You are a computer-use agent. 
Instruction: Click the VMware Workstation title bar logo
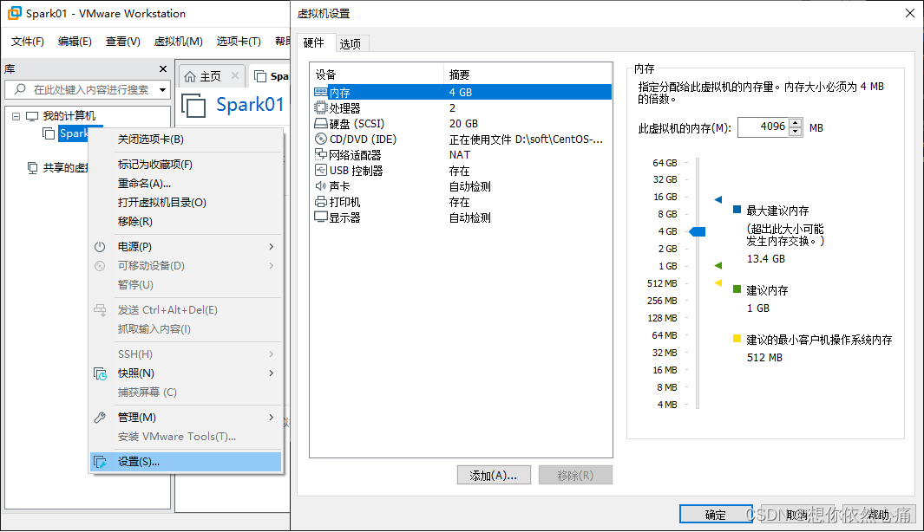click(x=14, y=13)
